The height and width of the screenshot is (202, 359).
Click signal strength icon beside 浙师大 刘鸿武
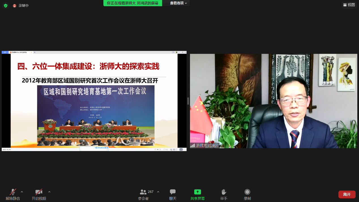pos(193,145)
